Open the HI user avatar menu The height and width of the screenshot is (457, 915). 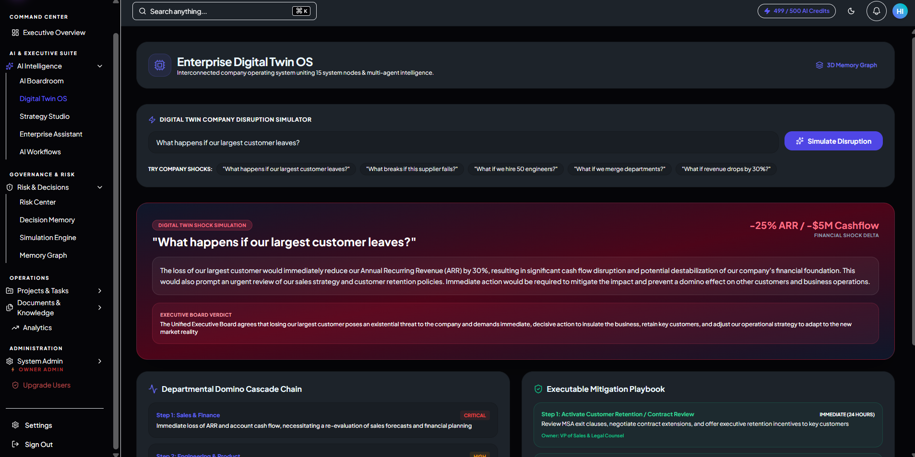point(900,11)
